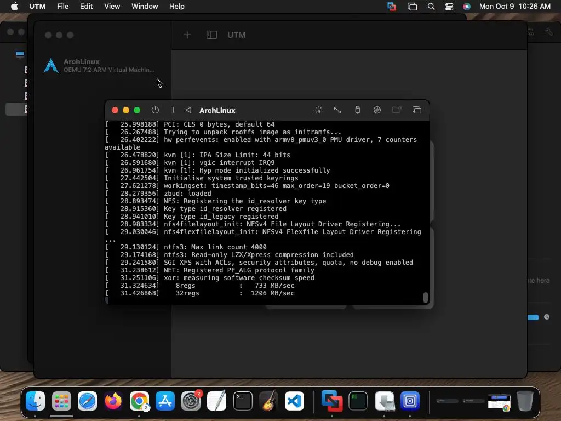
Task: Pause the ArchLinux virtual machine
Action: pos(172,110)
